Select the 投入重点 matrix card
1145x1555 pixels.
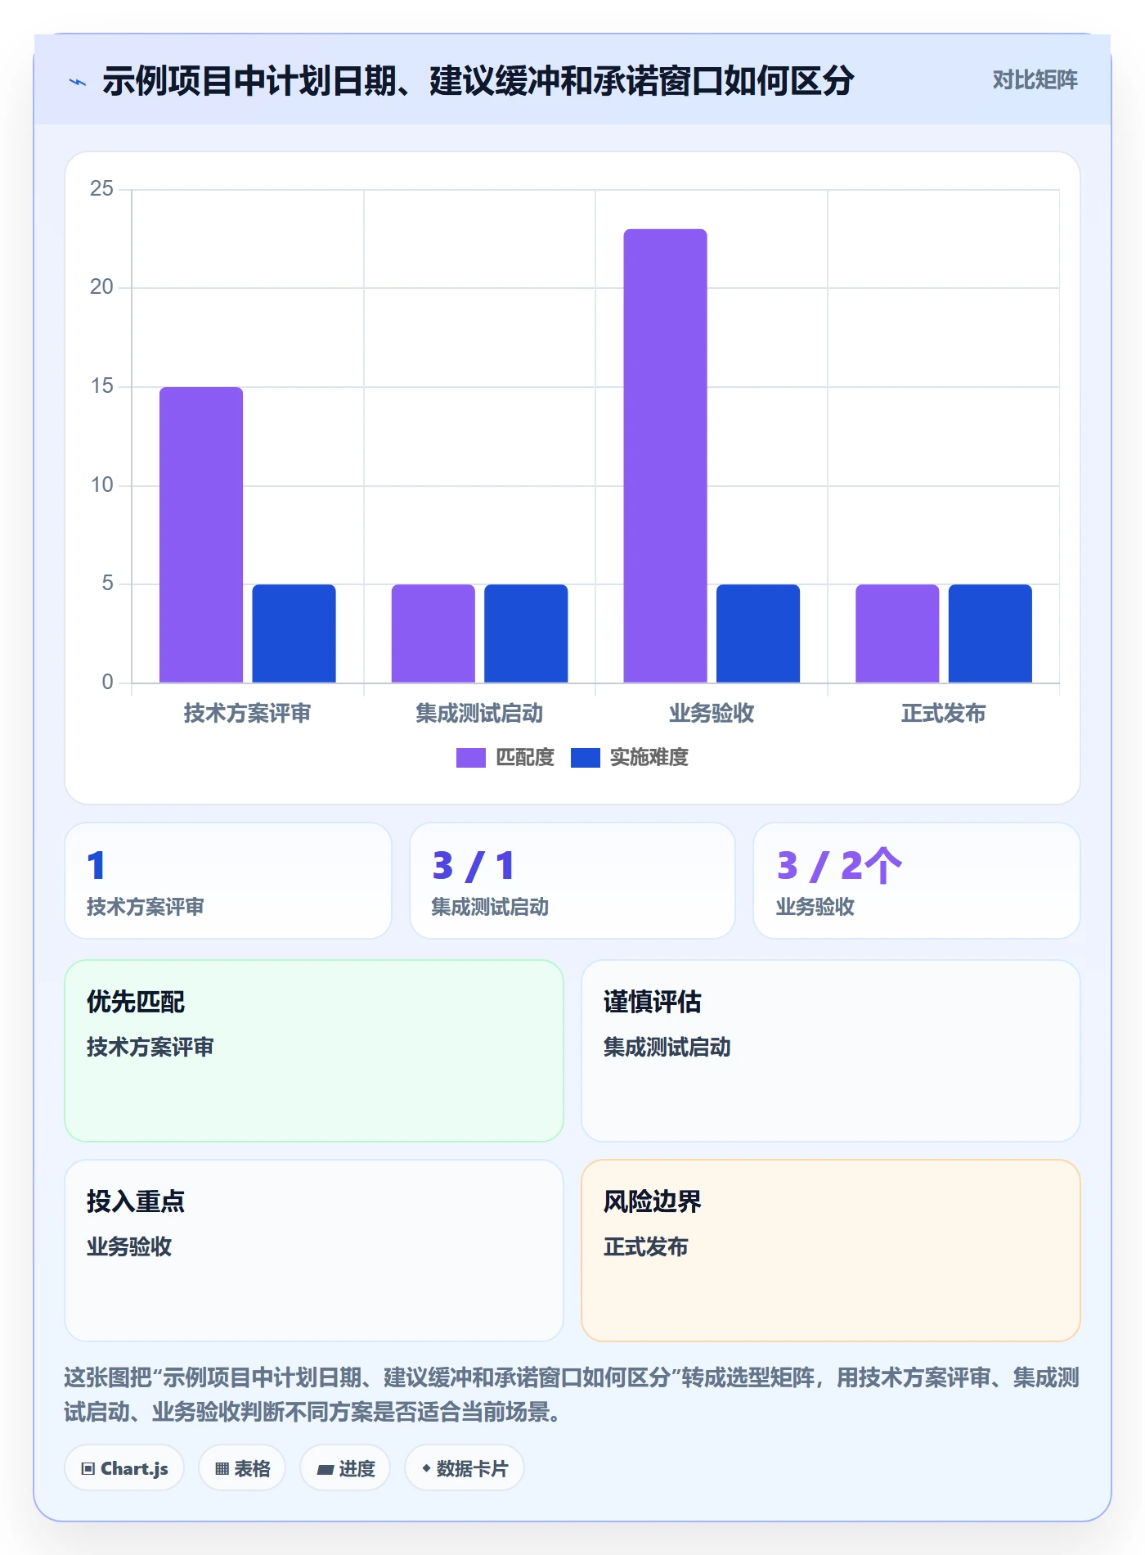[314, 1251]
